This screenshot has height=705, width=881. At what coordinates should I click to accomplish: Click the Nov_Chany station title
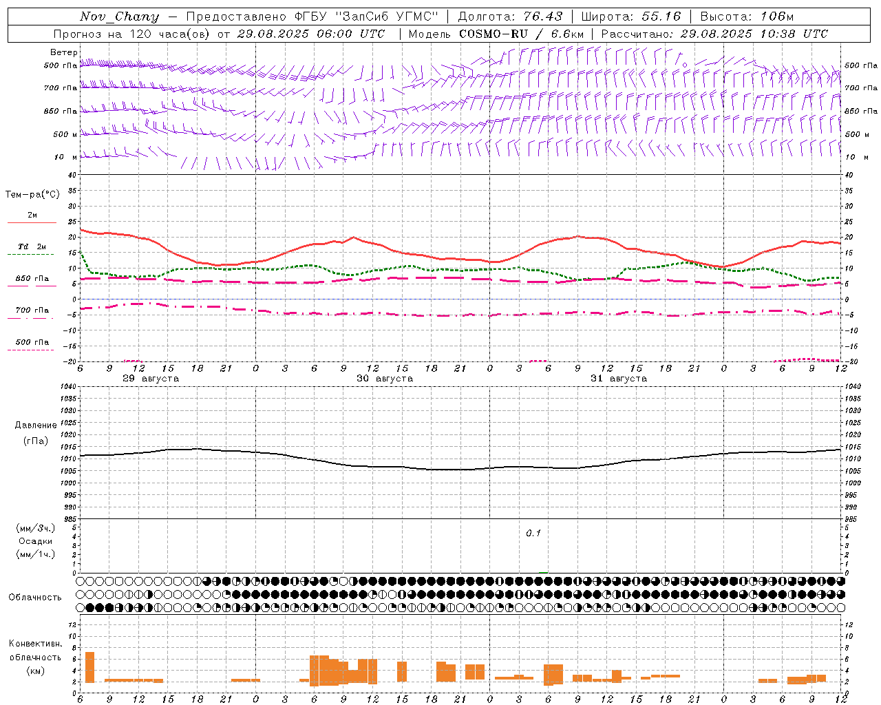(119, 17)
